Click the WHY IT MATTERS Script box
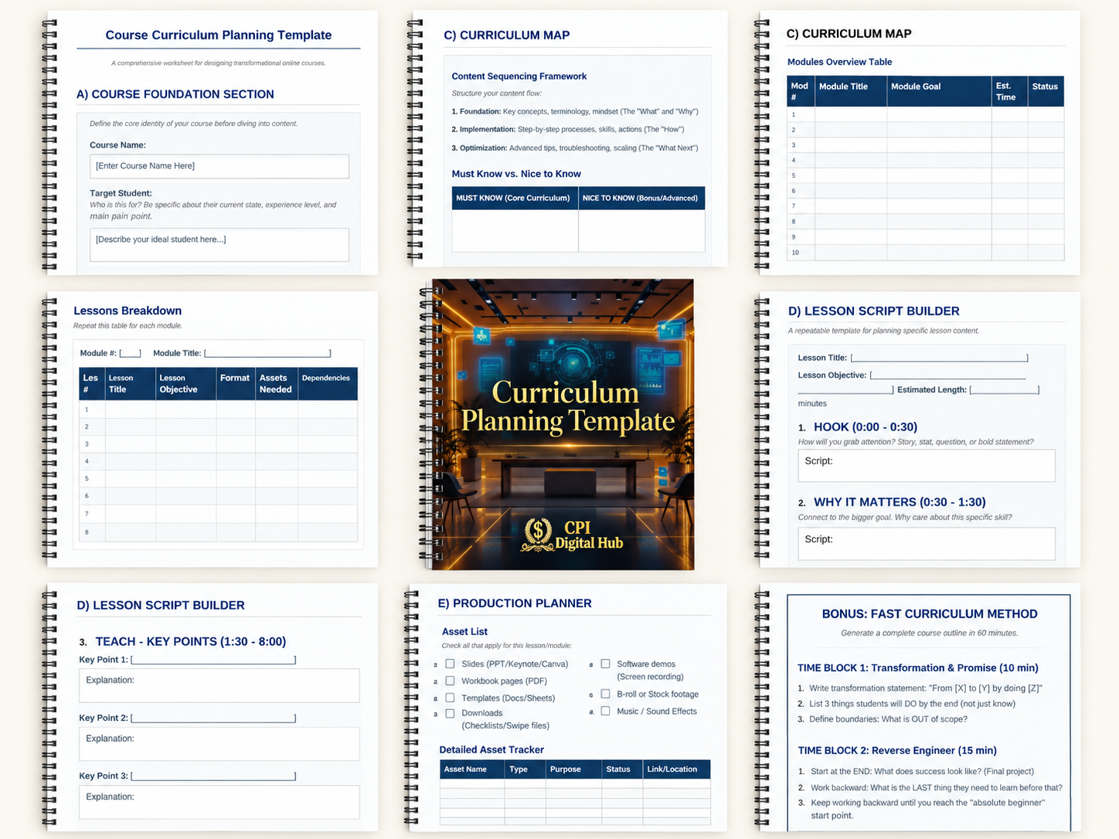 [x=927, y=544]
